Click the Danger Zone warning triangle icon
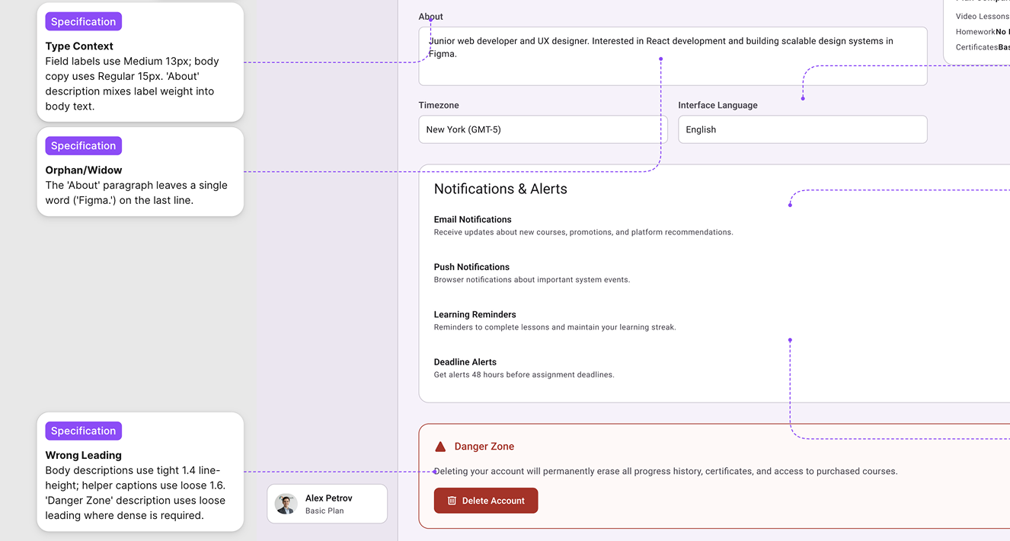Screen dimensions: 1010x541 (x=440, y=447)
